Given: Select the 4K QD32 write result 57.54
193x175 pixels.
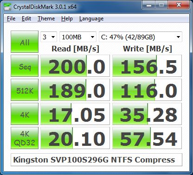Looking at the screenshot, I should click(147, 138).
